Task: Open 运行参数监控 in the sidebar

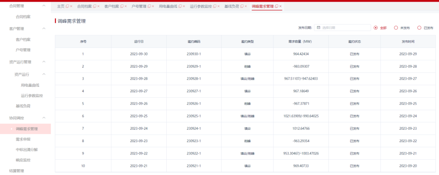Action: coord(32,95)
